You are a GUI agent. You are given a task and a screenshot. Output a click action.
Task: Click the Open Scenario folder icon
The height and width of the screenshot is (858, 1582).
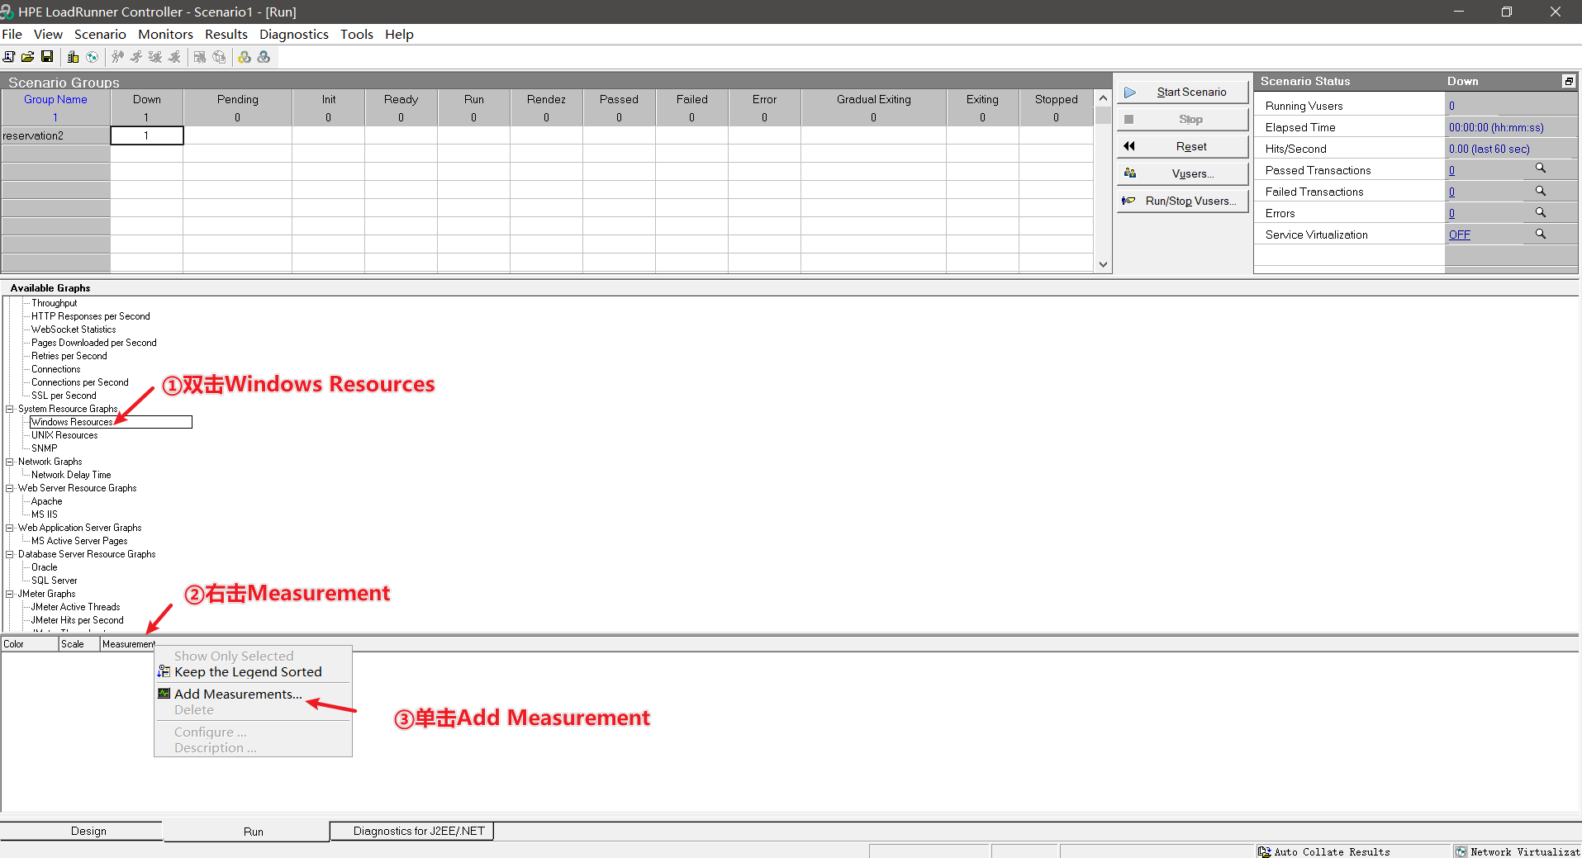coord(27,57)
